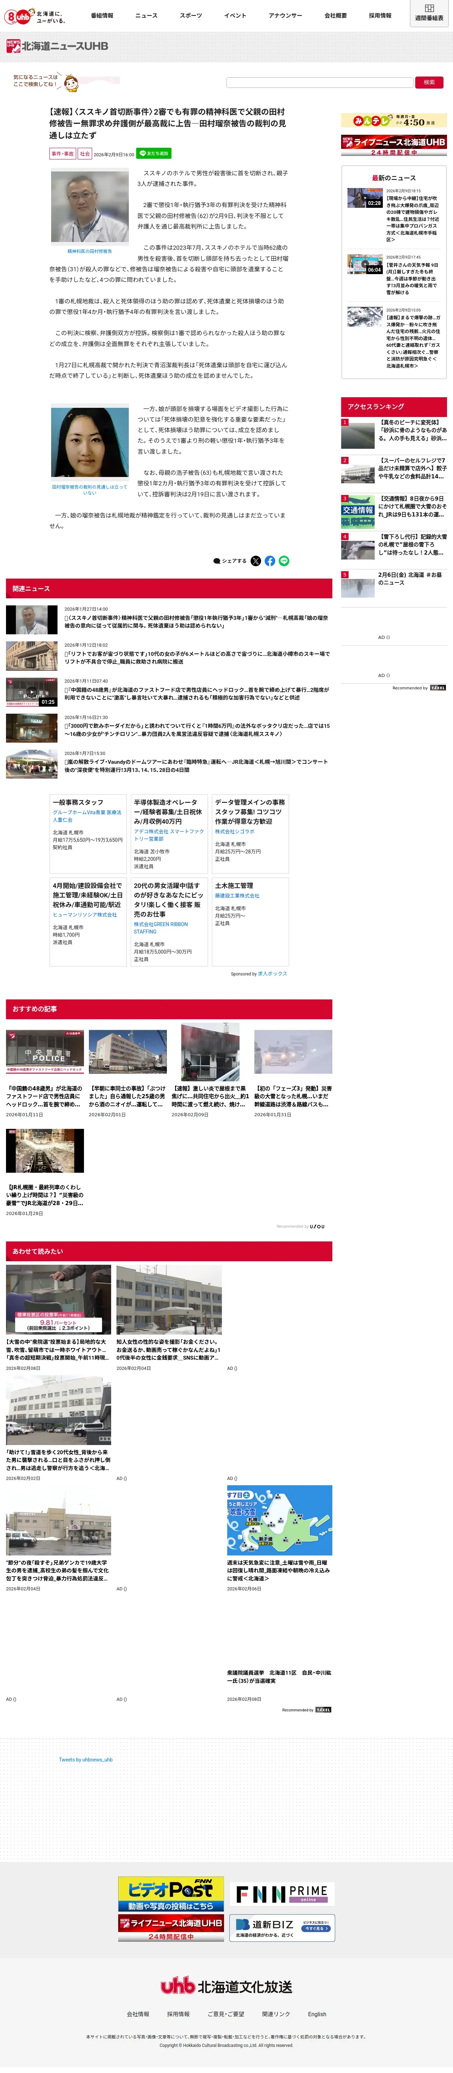Open the 会社概要 menu item
Image resolution: width=453 pixels, height=2073 pixels.
point(336,15)
